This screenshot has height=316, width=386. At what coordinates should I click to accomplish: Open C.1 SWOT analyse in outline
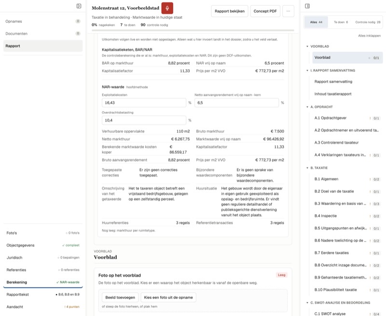point(347,314)
